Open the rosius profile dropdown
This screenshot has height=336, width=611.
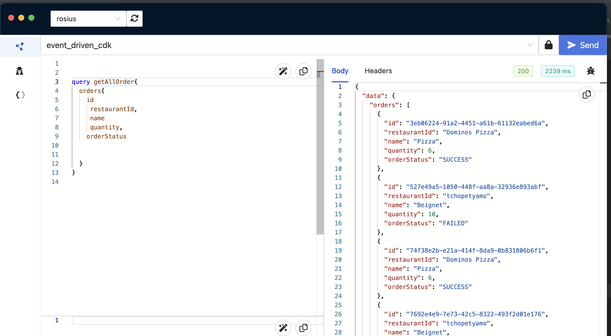pyautogui.click(x=88, y=19)
